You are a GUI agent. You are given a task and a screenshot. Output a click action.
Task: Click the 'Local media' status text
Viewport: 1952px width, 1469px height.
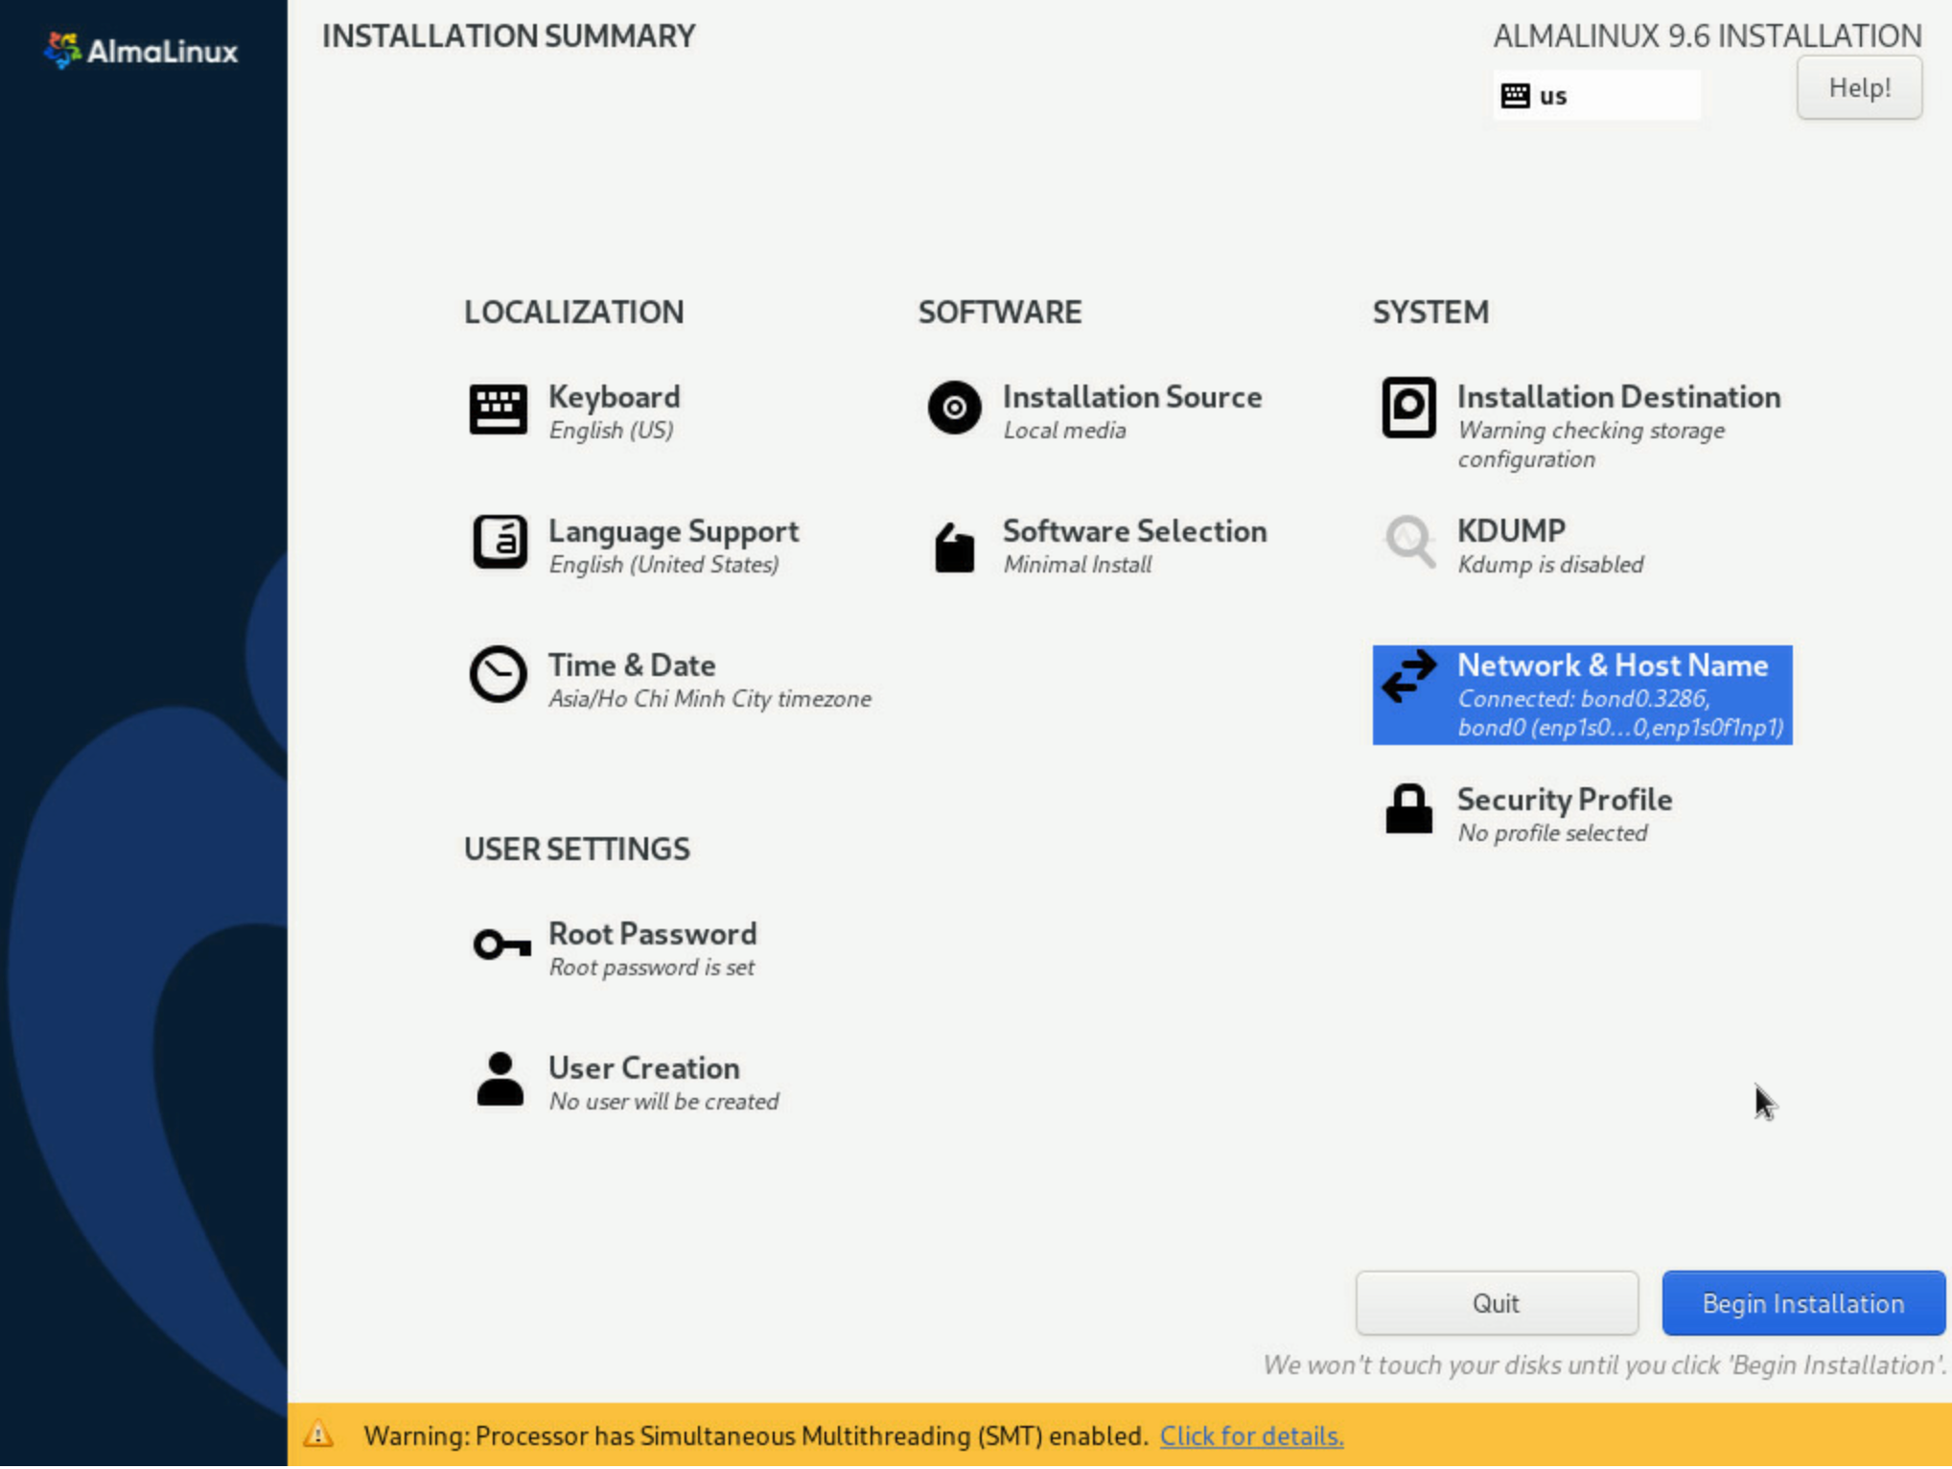1064,431
